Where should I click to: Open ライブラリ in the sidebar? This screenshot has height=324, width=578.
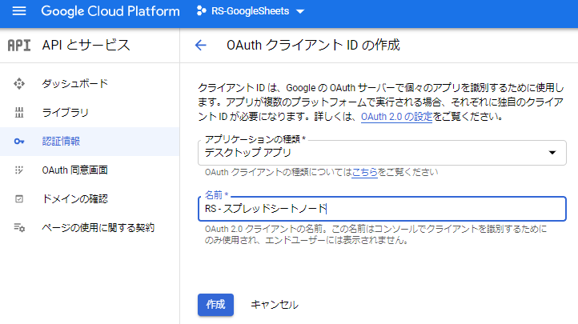pos(66,112)
